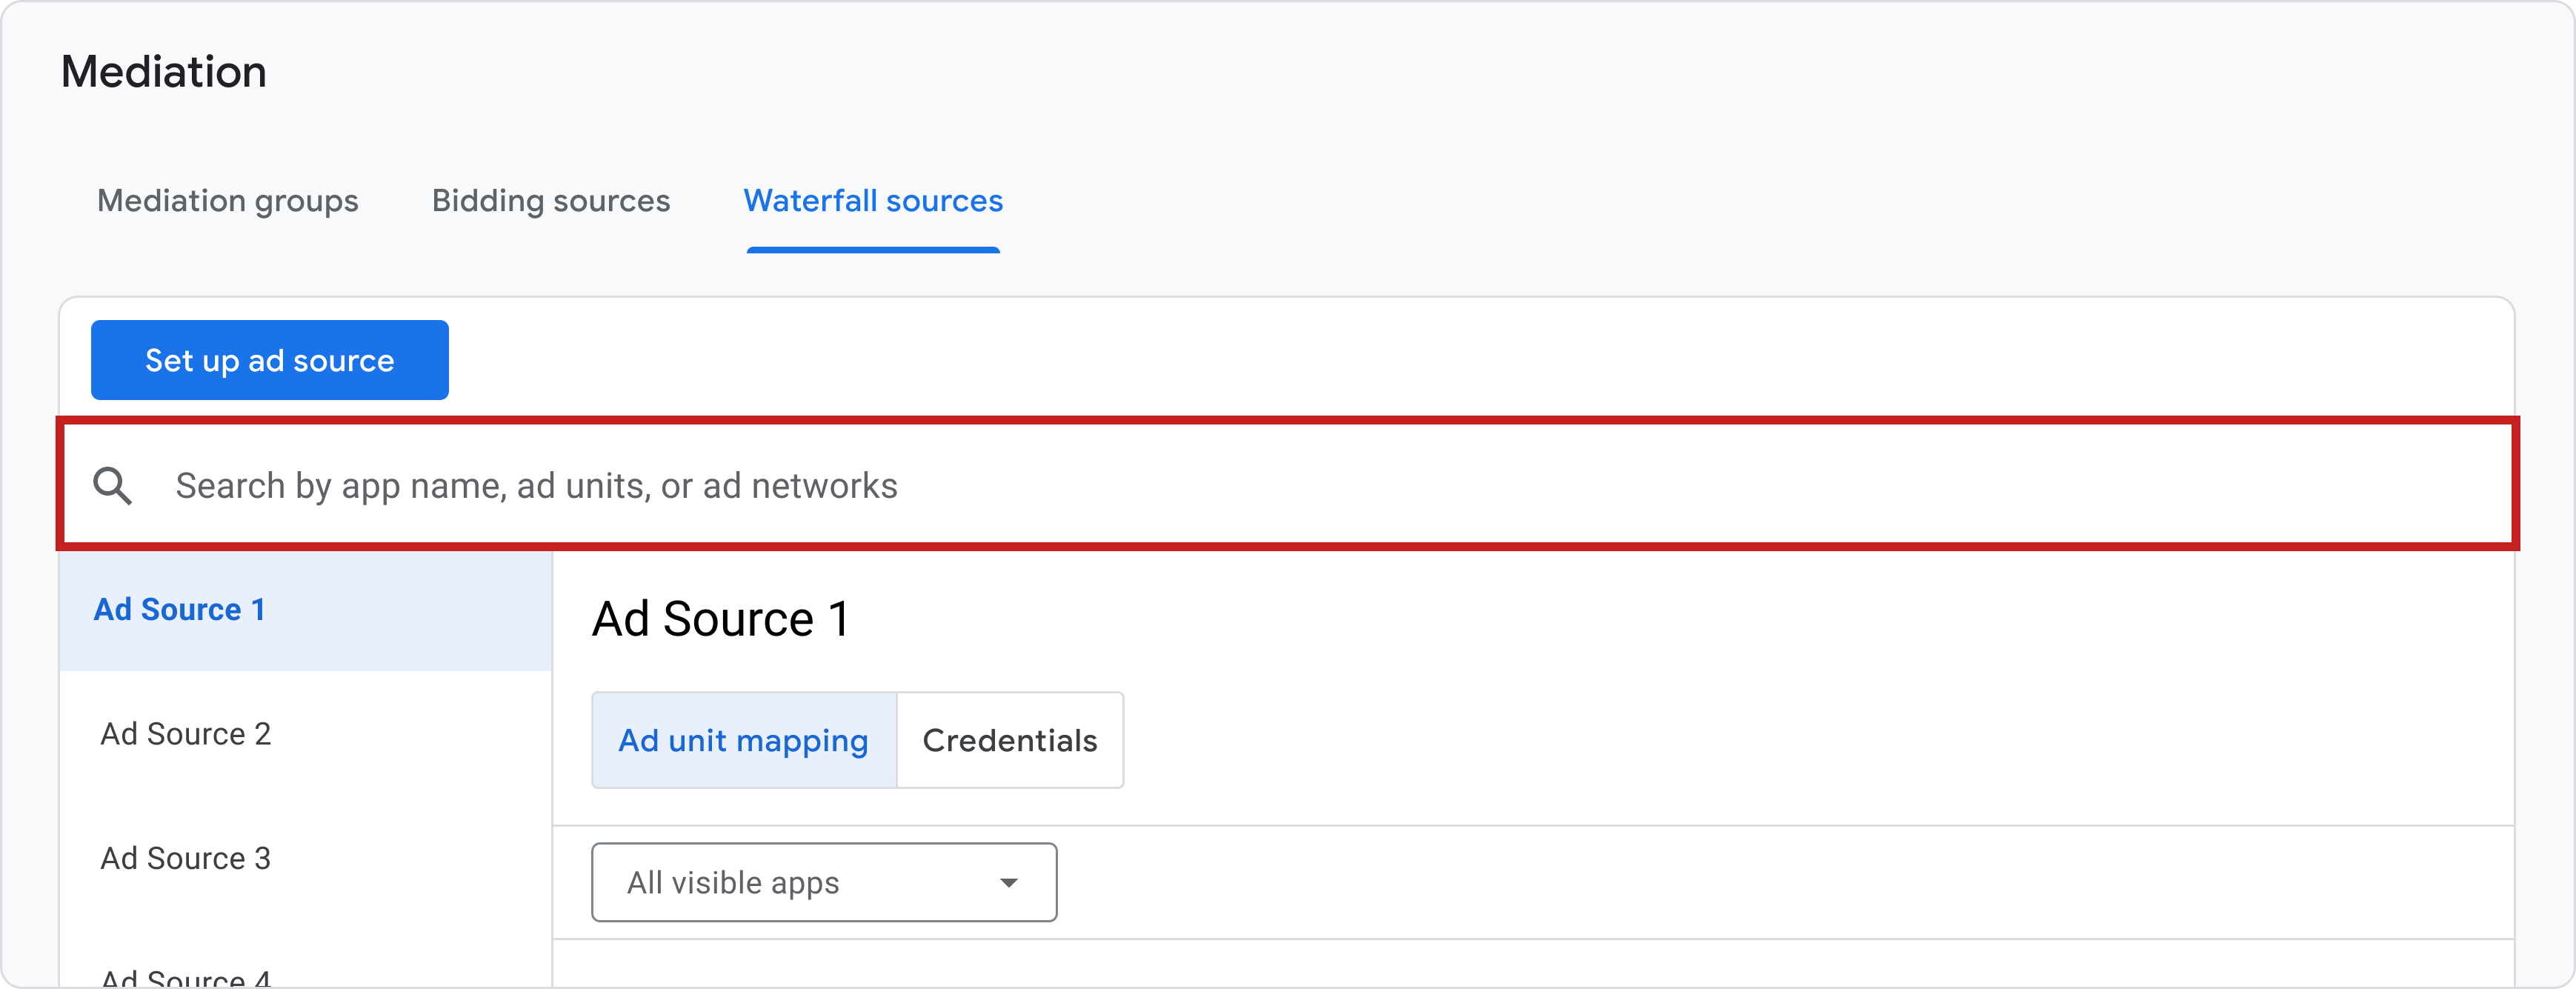The width and height of the screenshot is (2576, 989).
Task: Open the Bidding sources tab
Action: click(551, 201)
